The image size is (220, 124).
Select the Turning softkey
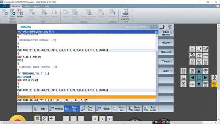[72, 109]
